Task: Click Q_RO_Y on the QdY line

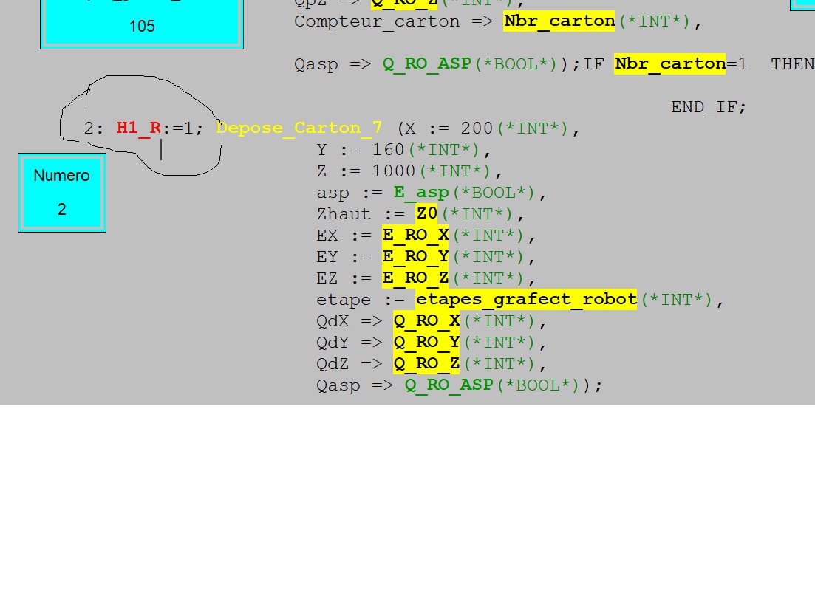Action: click(x=426, y=343)
